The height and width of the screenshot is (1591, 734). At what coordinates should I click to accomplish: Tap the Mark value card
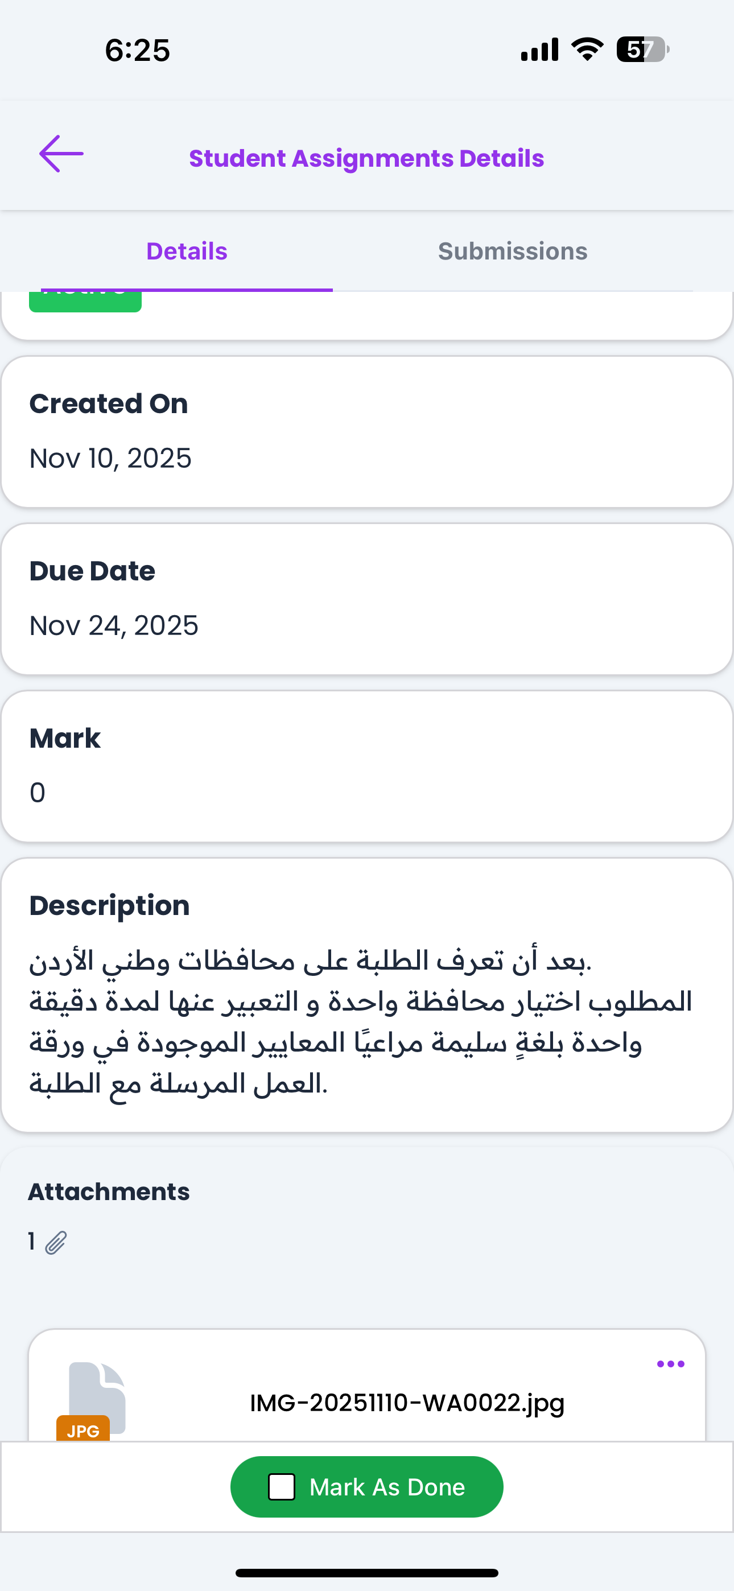367,766
